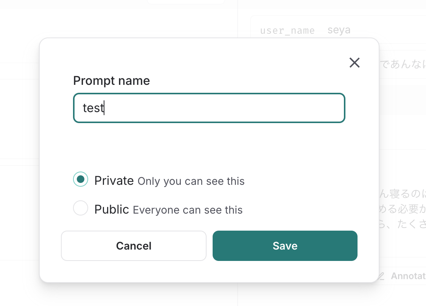The width and height of the screenshot is (426, 306).
Task: Click the "Prompt name" field label
Action: (x=111, y=81)
